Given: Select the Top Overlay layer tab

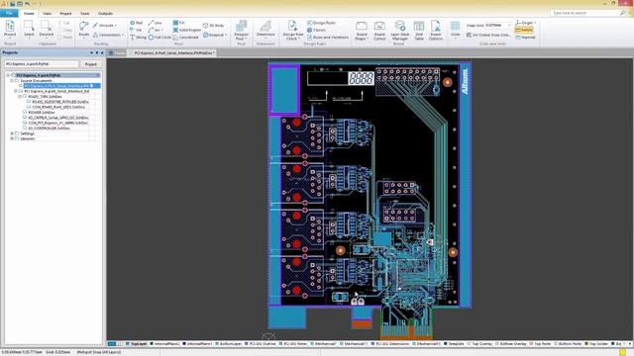Looking at the screenshot, I should click(x=479, y=344).
